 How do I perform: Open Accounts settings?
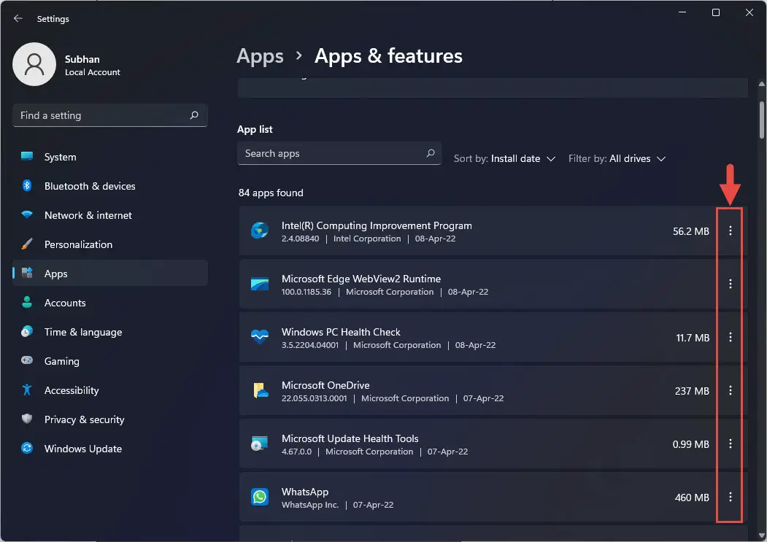(x=110, y=303)
